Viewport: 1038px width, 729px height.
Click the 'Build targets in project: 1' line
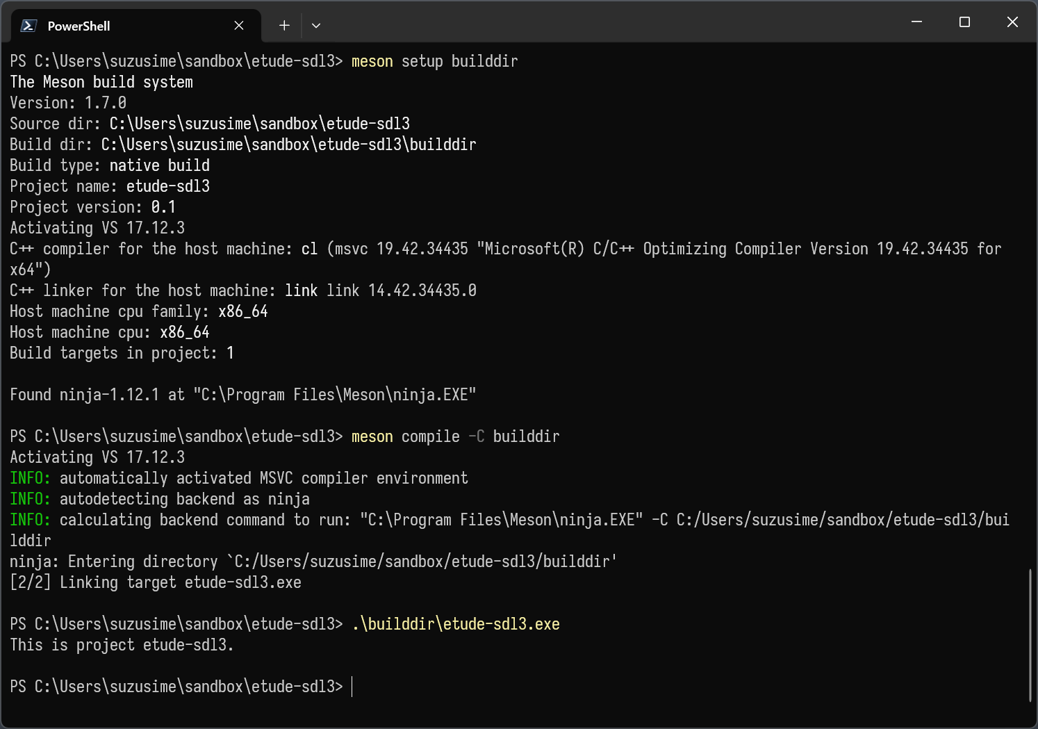point(122,353)
